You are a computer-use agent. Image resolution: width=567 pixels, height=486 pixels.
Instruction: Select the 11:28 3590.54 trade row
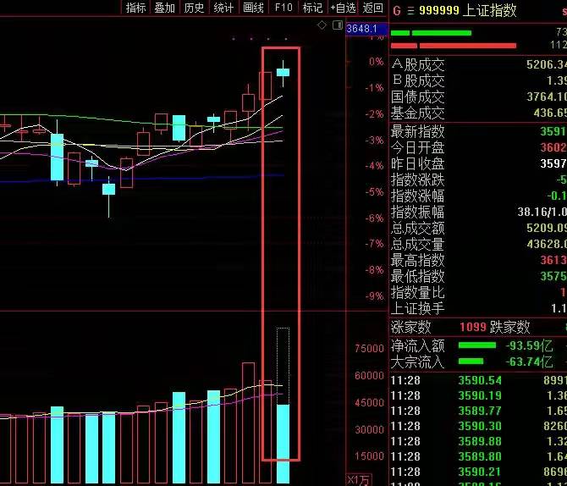[x=478, y=380]
